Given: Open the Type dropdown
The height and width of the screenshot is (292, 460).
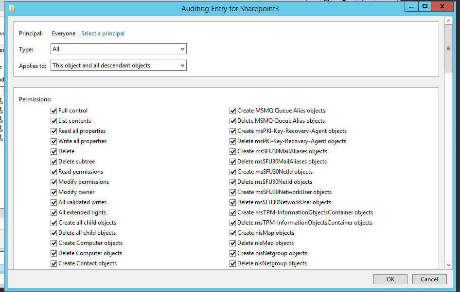Looking at the screenshot, I should [x=118, y=49].
